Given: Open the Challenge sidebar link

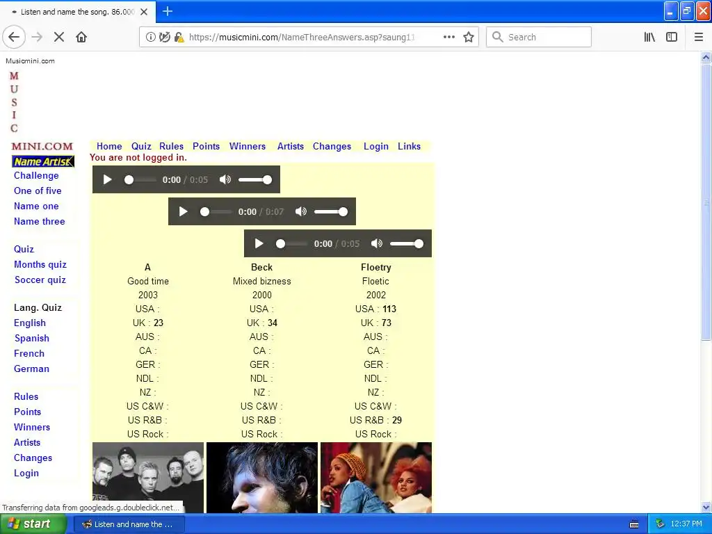Looking at the screenshot, I should [x=36, y=175].
